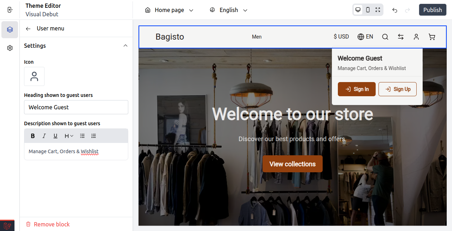The width and height of the screenshot is (452, 231).
Task: Go back from User menu
Action: coord(28,29)
